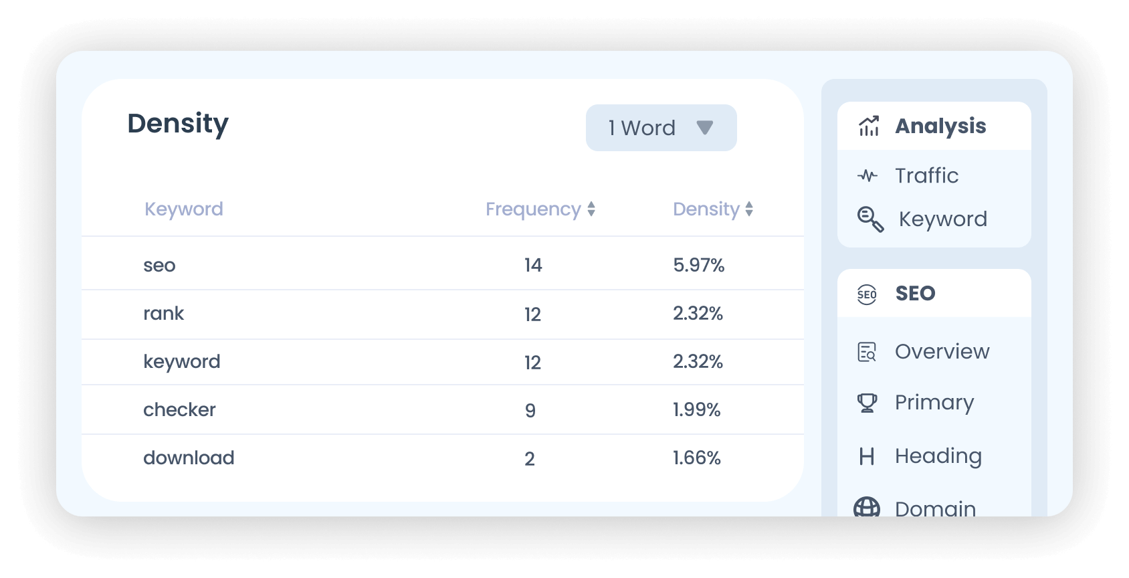This screenshot has height=578, width=1129.
Task: Click the Keyword magnifier icon
Action: 870,219
